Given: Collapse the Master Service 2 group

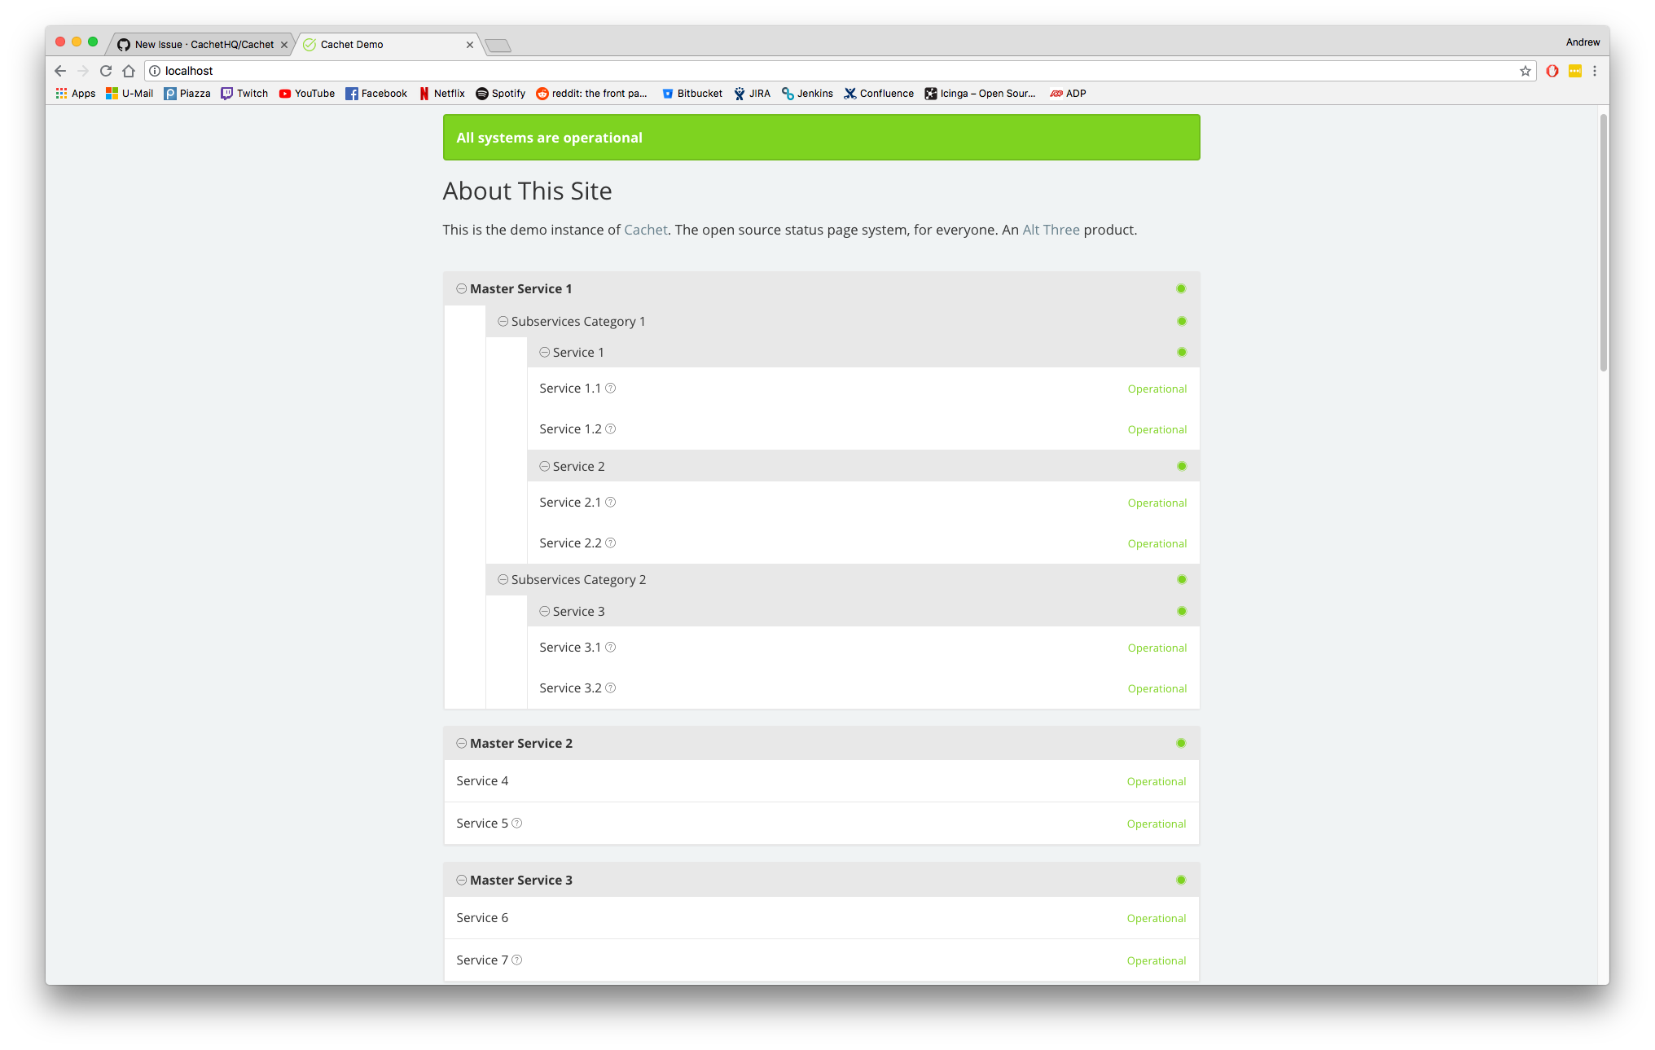Looking at the screenshot, I should click(x=462, y=743).
